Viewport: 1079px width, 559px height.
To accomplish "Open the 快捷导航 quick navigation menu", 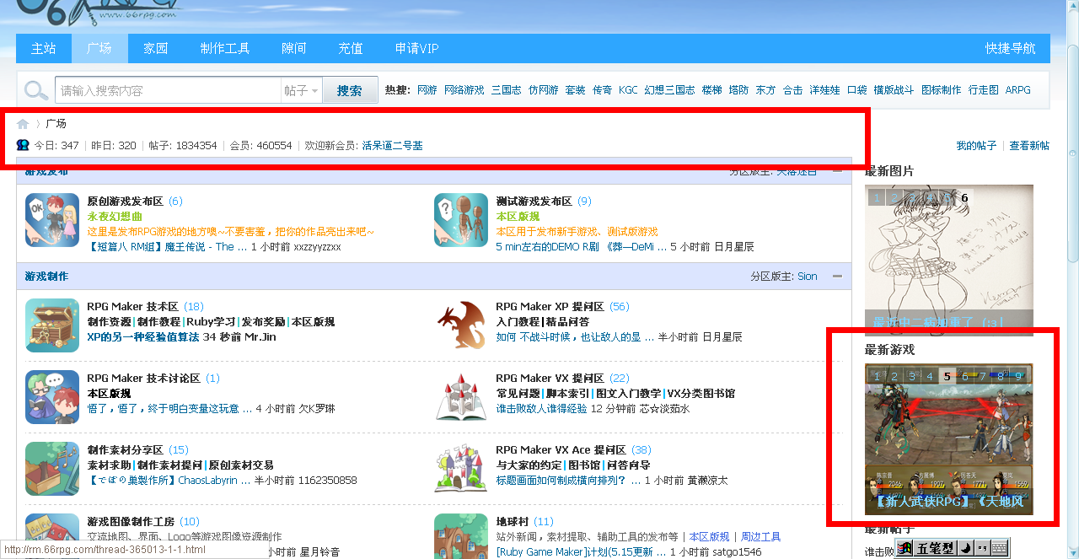I will click(1011, 48).
